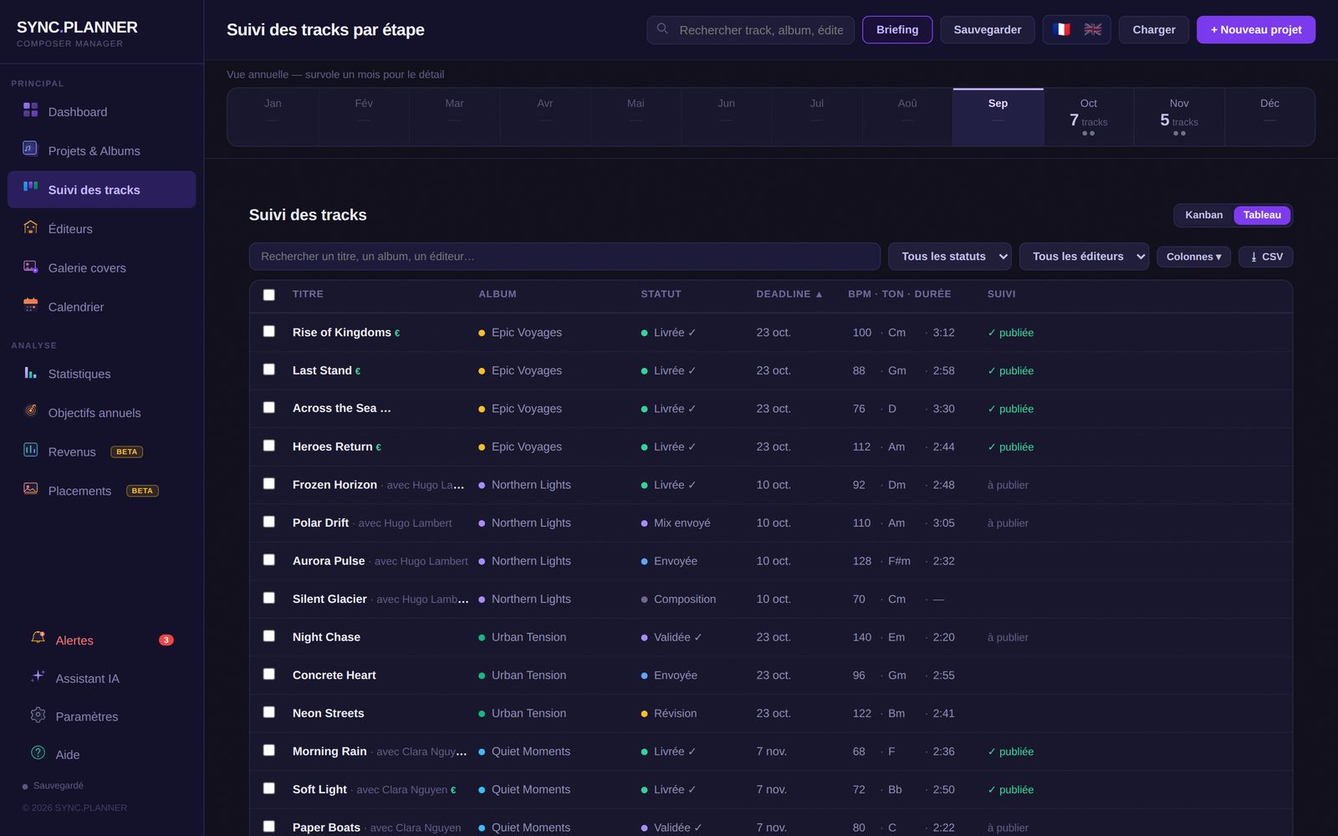Click the Galerie covers image icon
Screen dimensions: 1338x836
pyautogui.click(x=30, y=266)
